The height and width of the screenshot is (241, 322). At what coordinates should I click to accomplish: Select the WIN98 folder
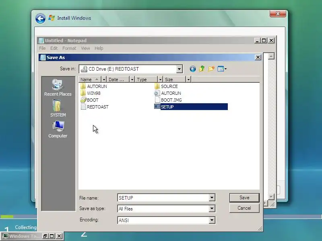pyautogui.click(x=91, y=93)
